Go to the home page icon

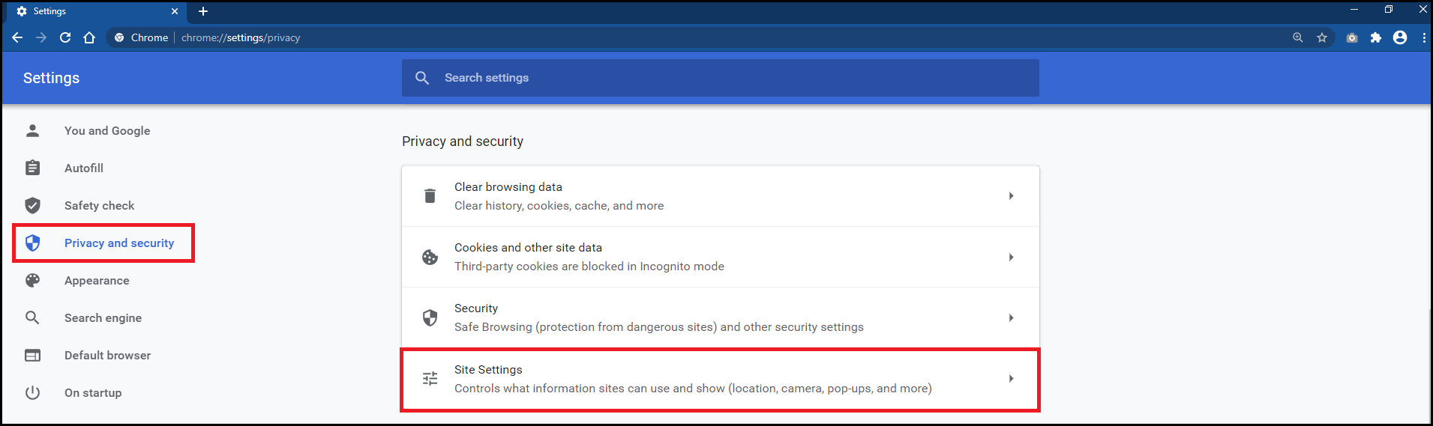89,37
